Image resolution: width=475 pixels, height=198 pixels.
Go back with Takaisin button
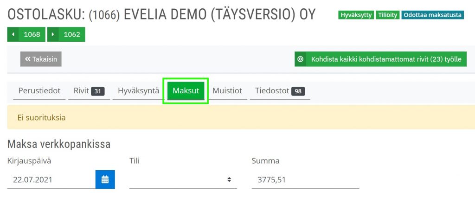tap(41, 59)
